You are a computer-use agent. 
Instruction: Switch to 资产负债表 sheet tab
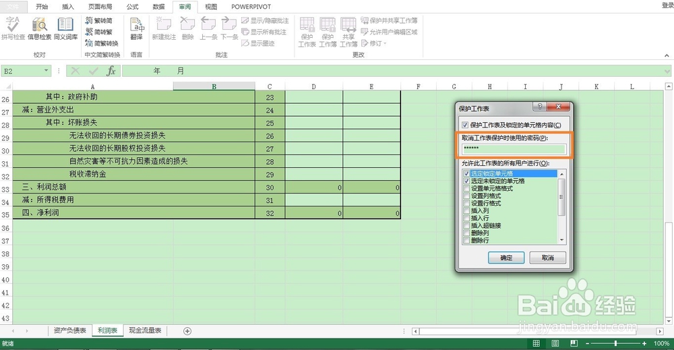pyautogui.click(x=69, y=330)
